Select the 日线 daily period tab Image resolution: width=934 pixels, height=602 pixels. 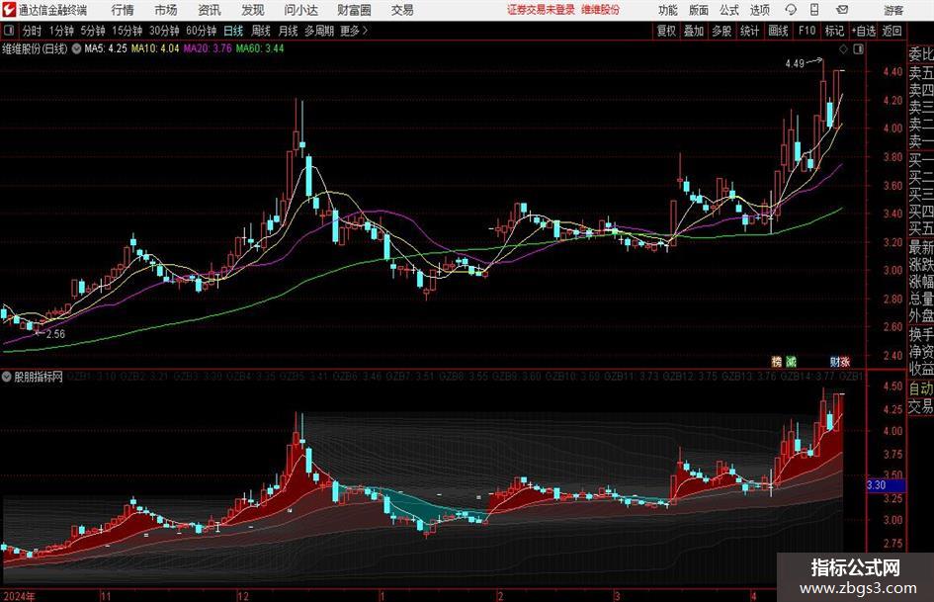(233, 31)
